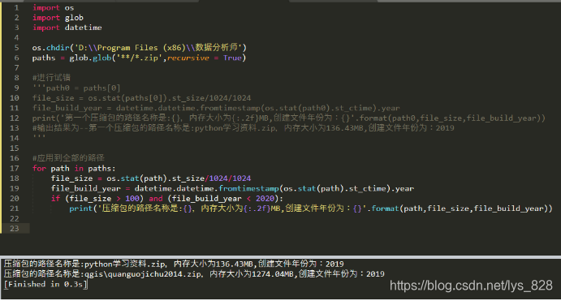Click the 'import datetime' line

[67, 28]
